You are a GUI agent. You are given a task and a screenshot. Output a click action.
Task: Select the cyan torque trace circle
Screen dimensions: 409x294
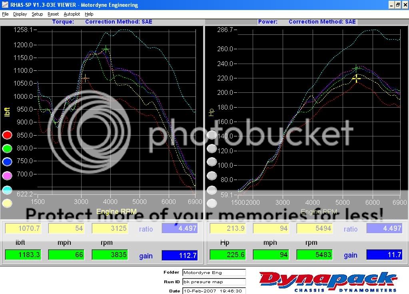[7, 190]
